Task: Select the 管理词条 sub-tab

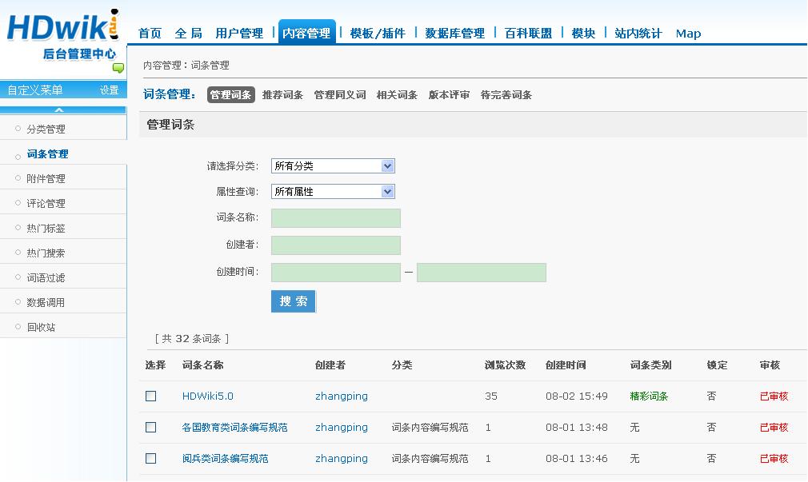Action: pyautogui.click(x=231, y=95)
